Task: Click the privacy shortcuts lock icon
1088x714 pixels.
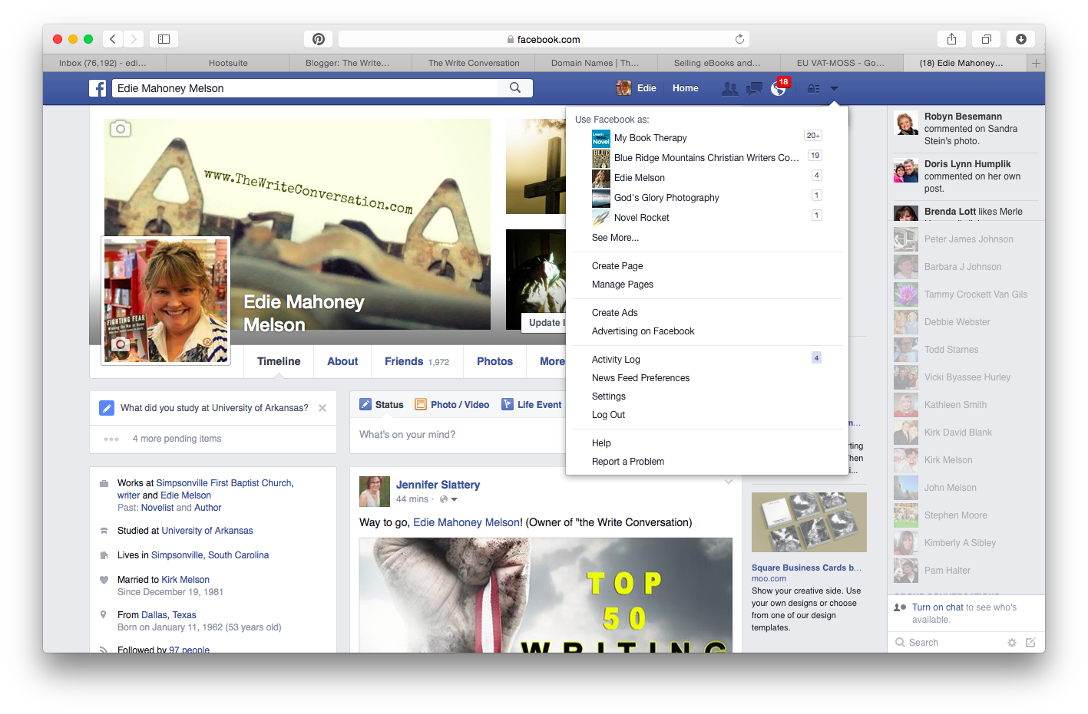Action: [813, 89]
